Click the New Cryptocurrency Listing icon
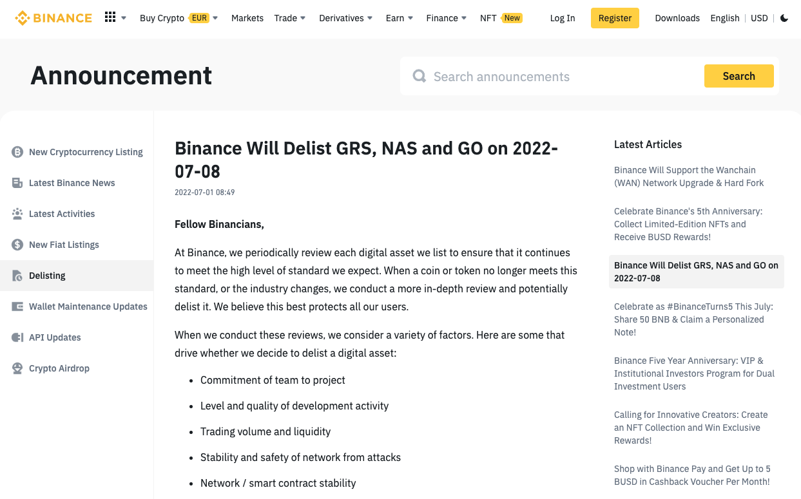This screenshot has width=801, height=499. click(17, 152)
